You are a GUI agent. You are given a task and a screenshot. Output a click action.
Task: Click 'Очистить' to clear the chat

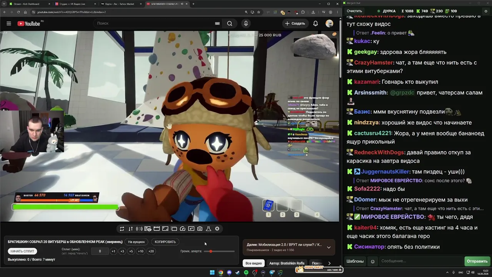click(354, 11)
